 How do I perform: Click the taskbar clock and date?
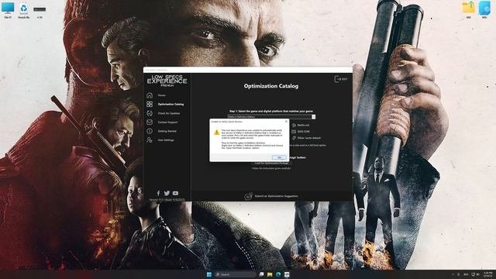[x=488, y=274]
